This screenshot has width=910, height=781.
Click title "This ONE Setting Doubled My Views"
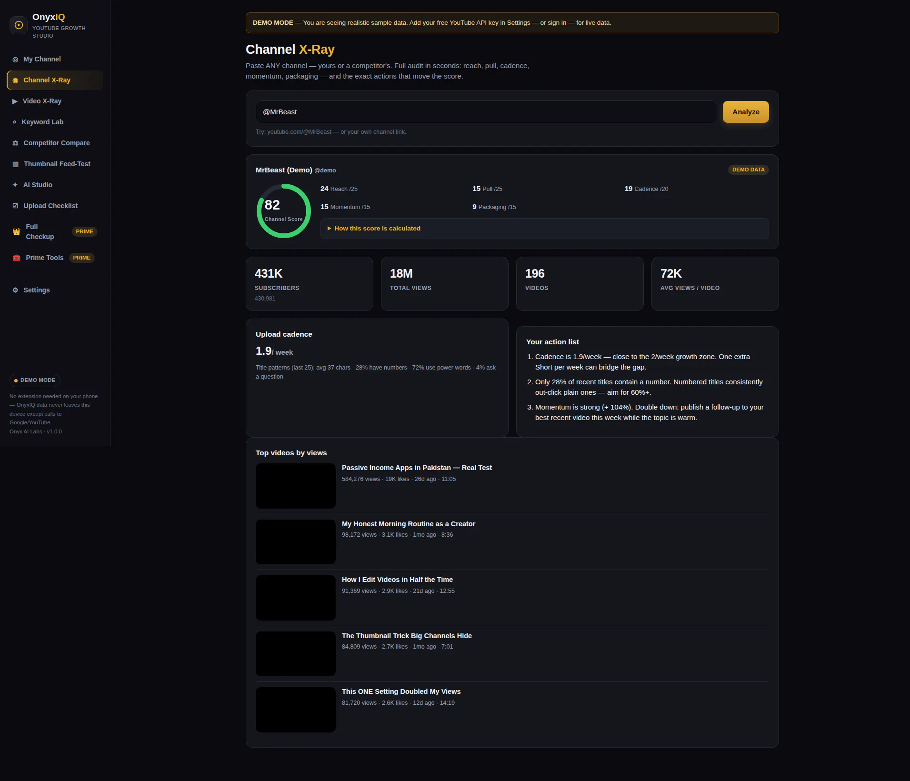[x=401, y=692]
